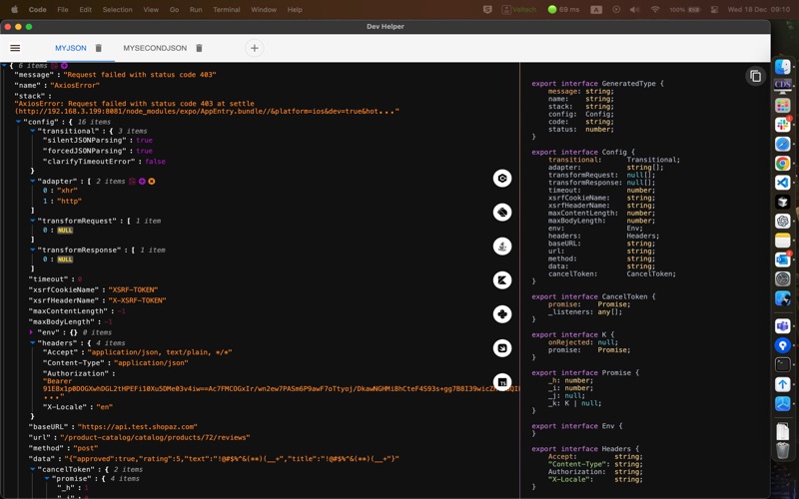The width and height of the screenshot is (799, 499).
Task: Generate Java types from JSON
Action: 502,247
